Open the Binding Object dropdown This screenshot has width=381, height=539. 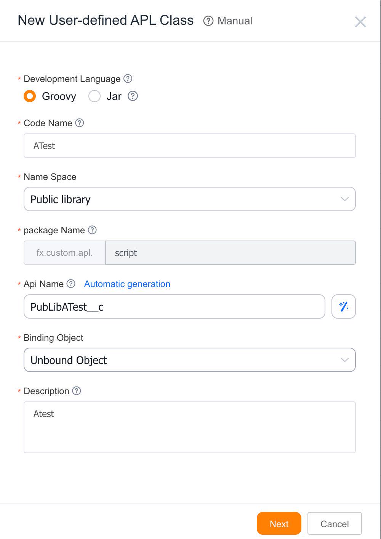tap(190, 360)
